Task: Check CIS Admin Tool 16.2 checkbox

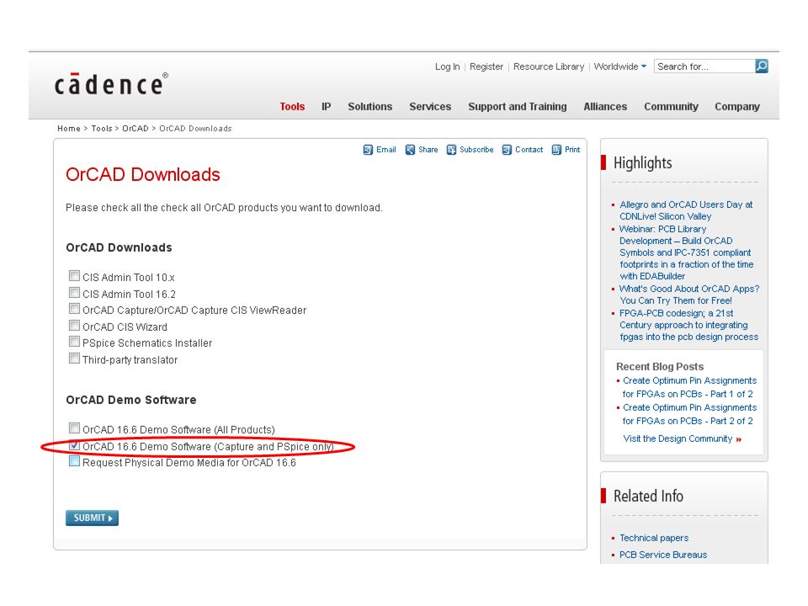Action: coord(74,293)
